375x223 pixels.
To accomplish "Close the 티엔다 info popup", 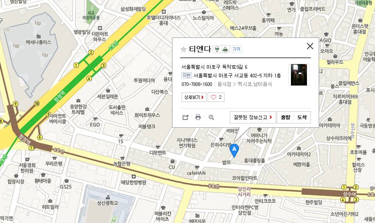I will pyautogui.click(x=310, y=46).
